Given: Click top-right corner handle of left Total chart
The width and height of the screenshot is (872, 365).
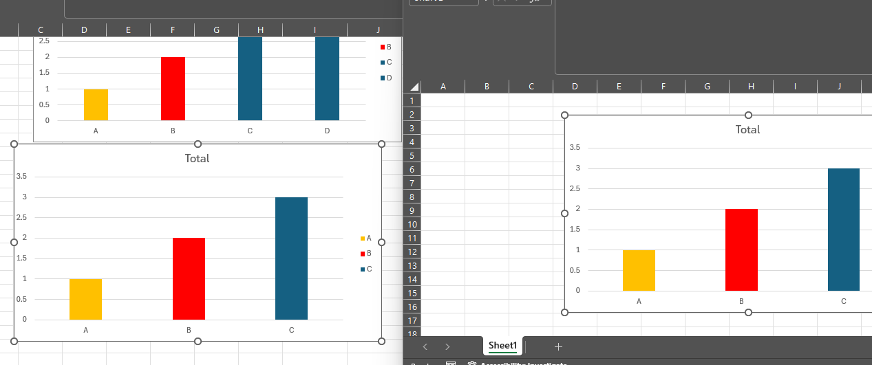Looking at the screenshot, I should (x=382, y=144).
